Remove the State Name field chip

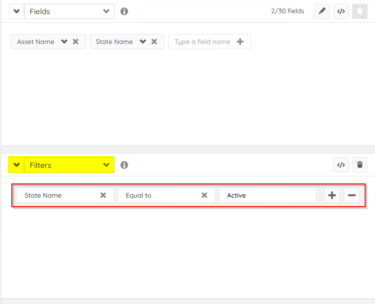[x=154, y=42]
